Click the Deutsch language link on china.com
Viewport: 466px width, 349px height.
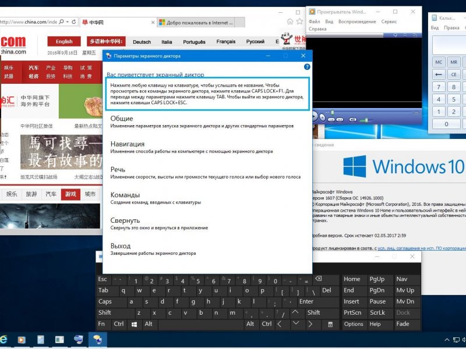click(142, 42)
